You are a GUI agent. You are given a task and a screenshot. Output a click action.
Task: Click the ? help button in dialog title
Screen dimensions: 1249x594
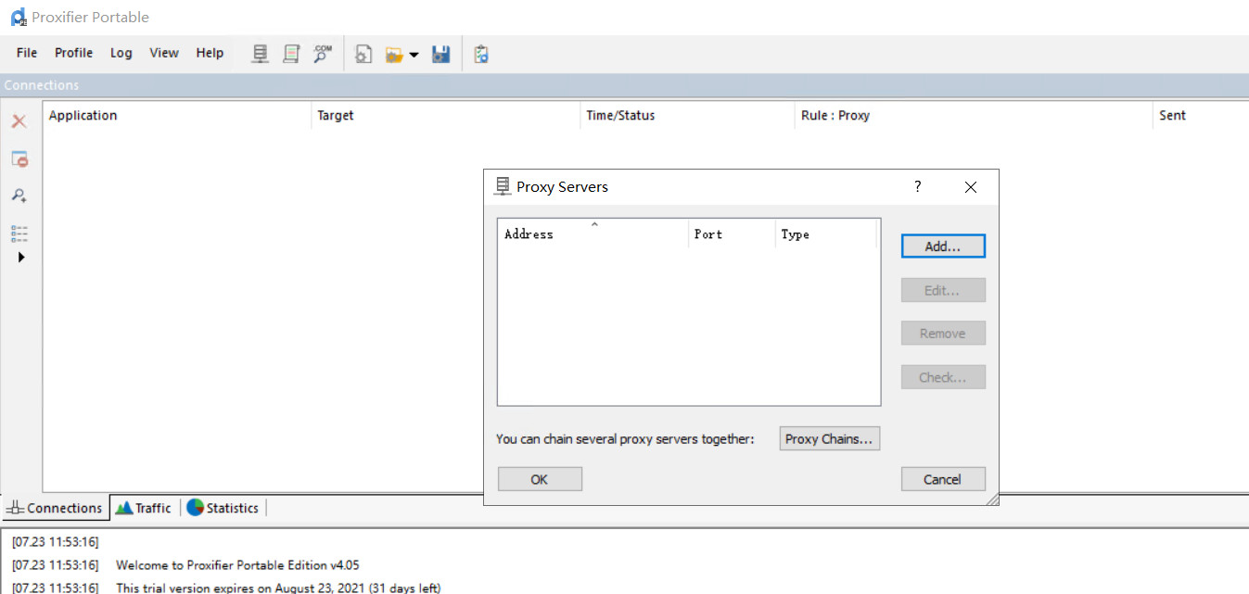(918, 186)
